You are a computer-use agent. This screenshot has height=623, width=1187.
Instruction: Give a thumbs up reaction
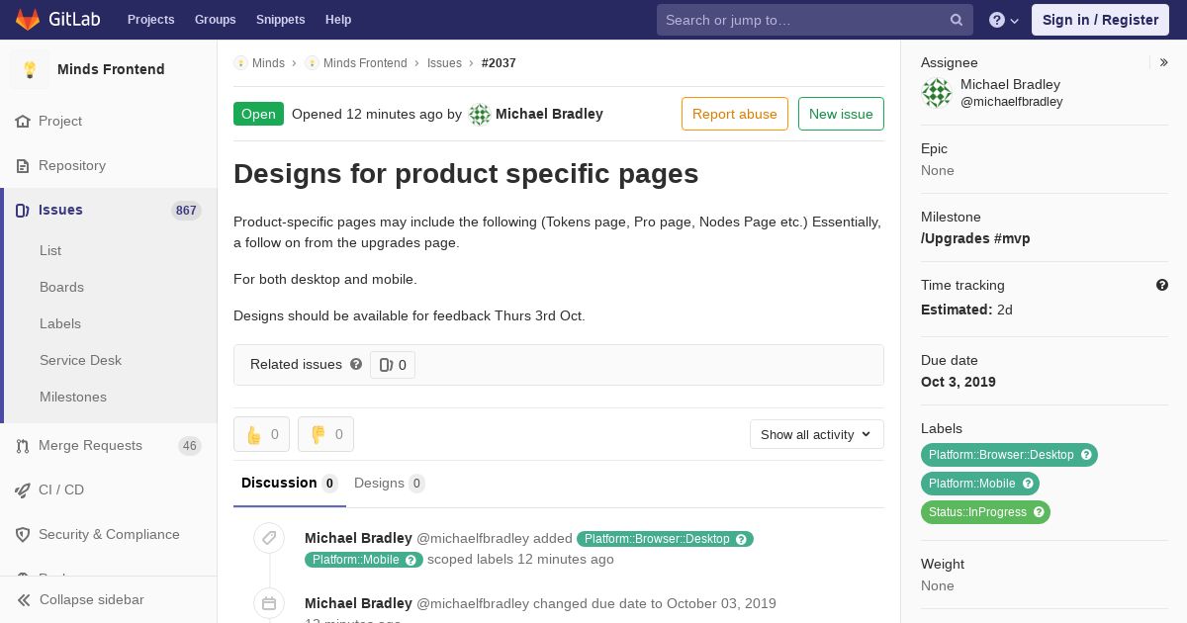coord(261,434)
